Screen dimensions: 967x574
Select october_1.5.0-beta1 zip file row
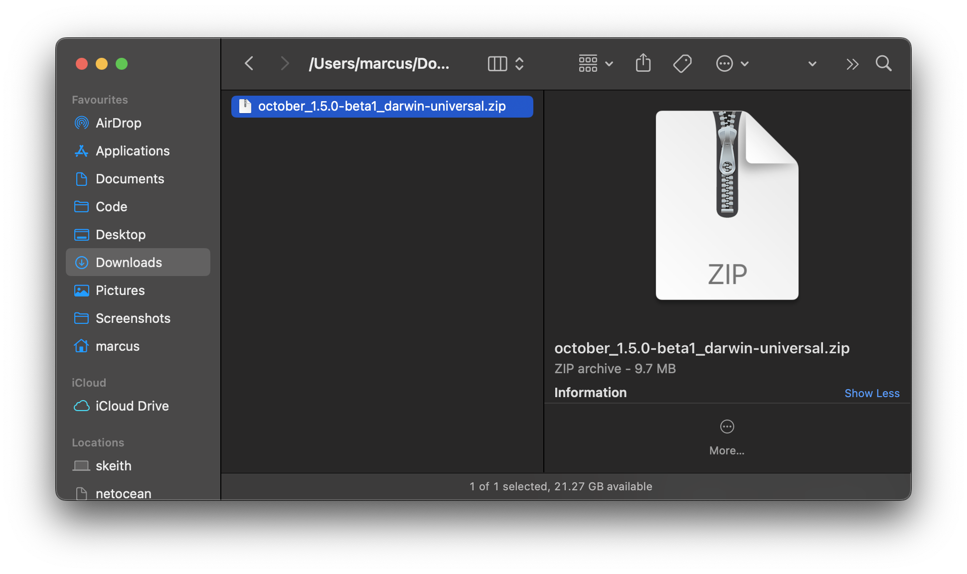[381, 106]
